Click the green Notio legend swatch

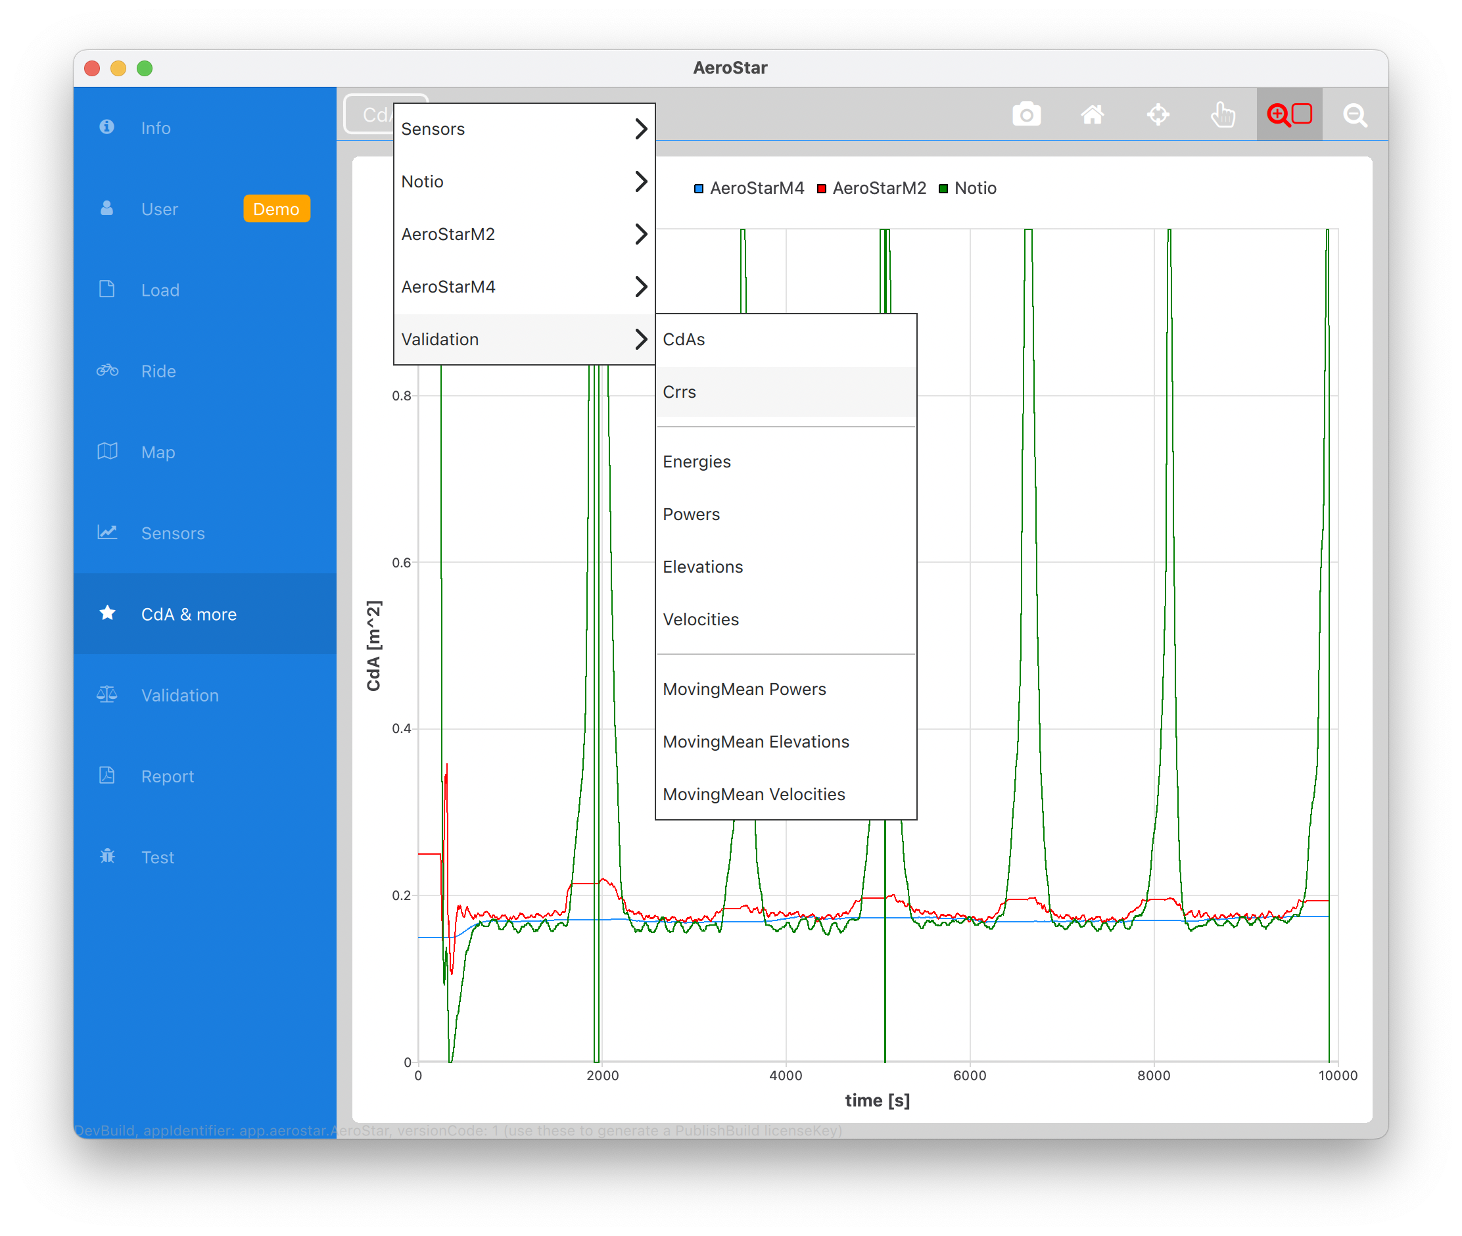click(943, 189)
